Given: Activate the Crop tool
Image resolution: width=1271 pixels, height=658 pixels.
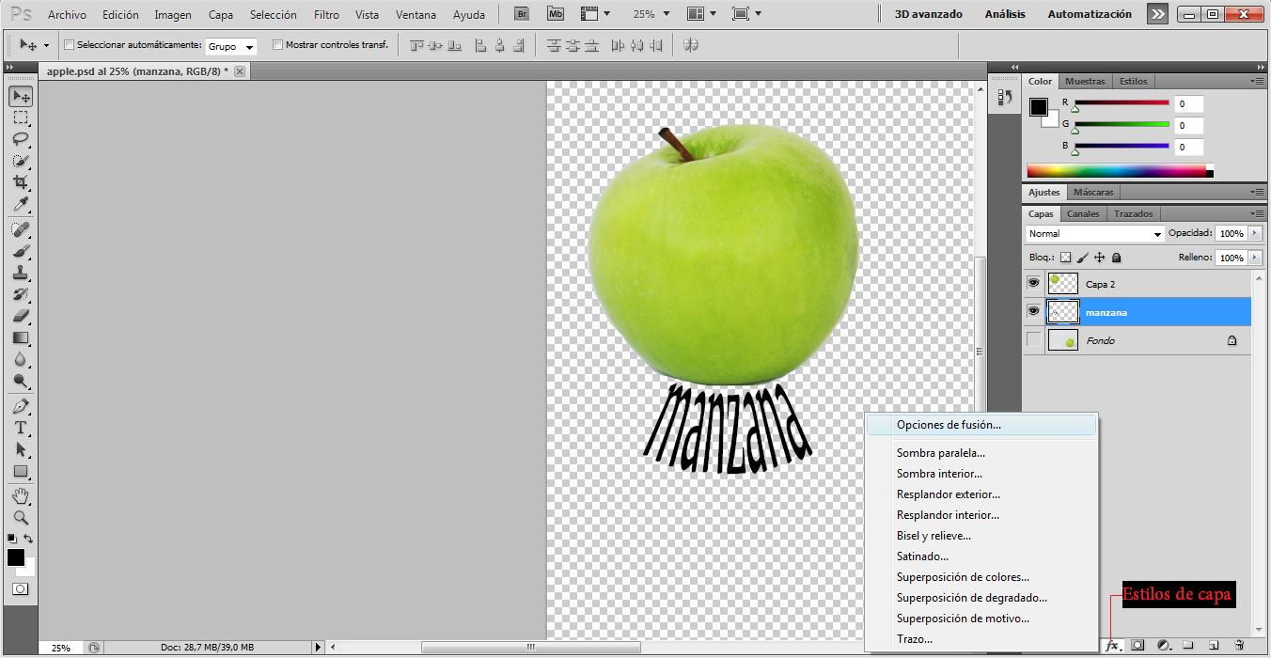Looking at the screenshot, I should click(21, 183).
